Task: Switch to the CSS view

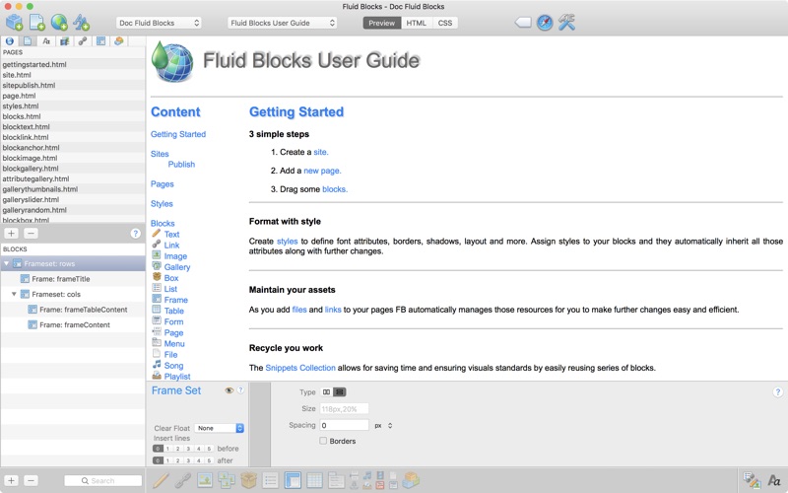Action: tap(445, 23)
